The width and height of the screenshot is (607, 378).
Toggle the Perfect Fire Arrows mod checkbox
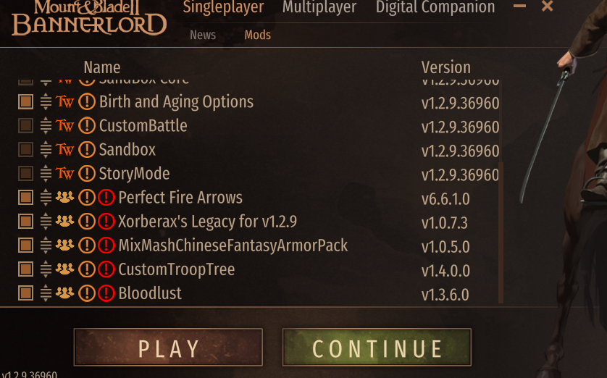pos(25,198)
